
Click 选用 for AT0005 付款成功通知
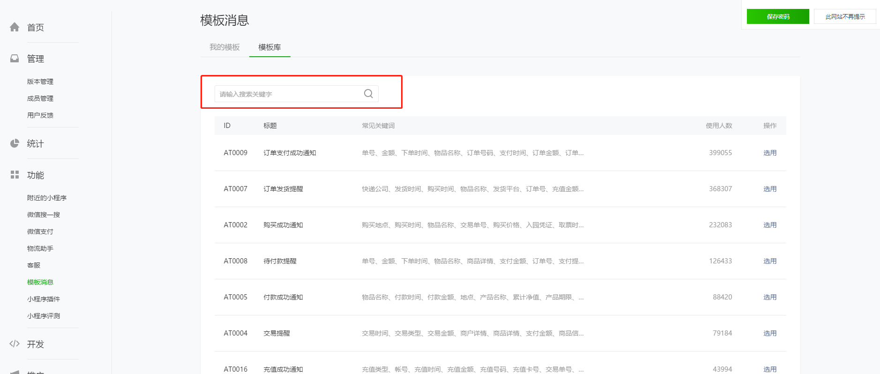coord(770,297)
